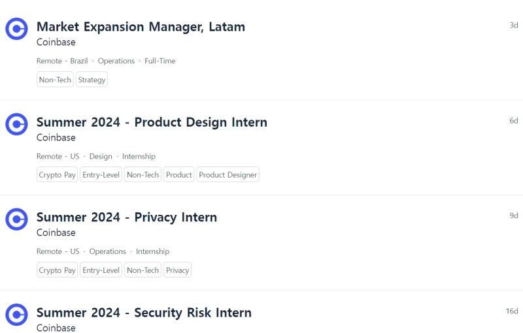
Task: Open Summer 2024 Privacy Intern posting
Action: pos(127,217)
